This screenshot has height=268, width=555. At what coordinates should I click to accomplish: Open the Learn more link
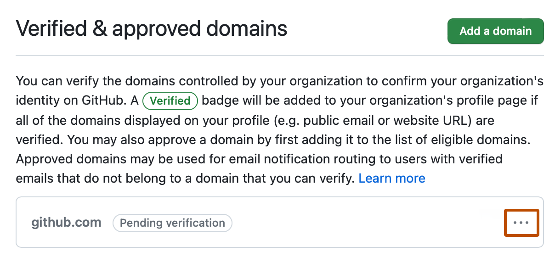tap(392, 178)
